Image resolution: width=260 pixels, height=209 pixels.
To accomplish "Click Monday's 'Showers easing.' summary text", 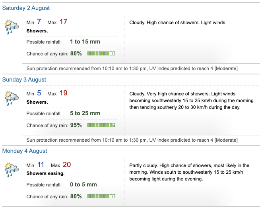I will click(45, 173).
